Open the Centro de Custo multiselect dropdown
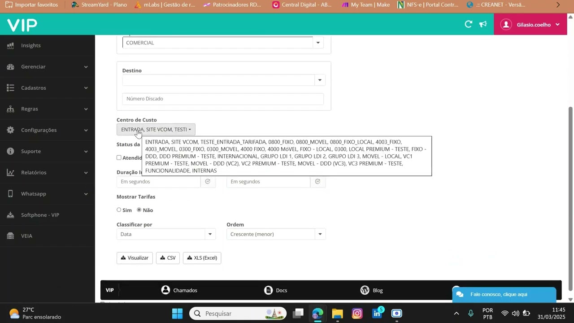The height and width of the screenshot is (323, 574). (156, 129)
